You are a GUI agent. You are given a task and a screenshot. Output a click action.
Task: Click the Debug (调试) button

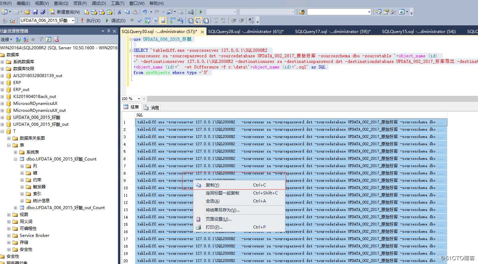click(x=115, y=20)
